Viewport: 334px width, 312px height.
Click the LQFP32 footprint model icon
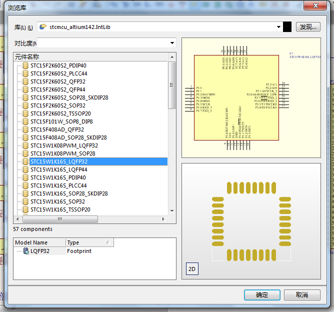pos(26,251)
